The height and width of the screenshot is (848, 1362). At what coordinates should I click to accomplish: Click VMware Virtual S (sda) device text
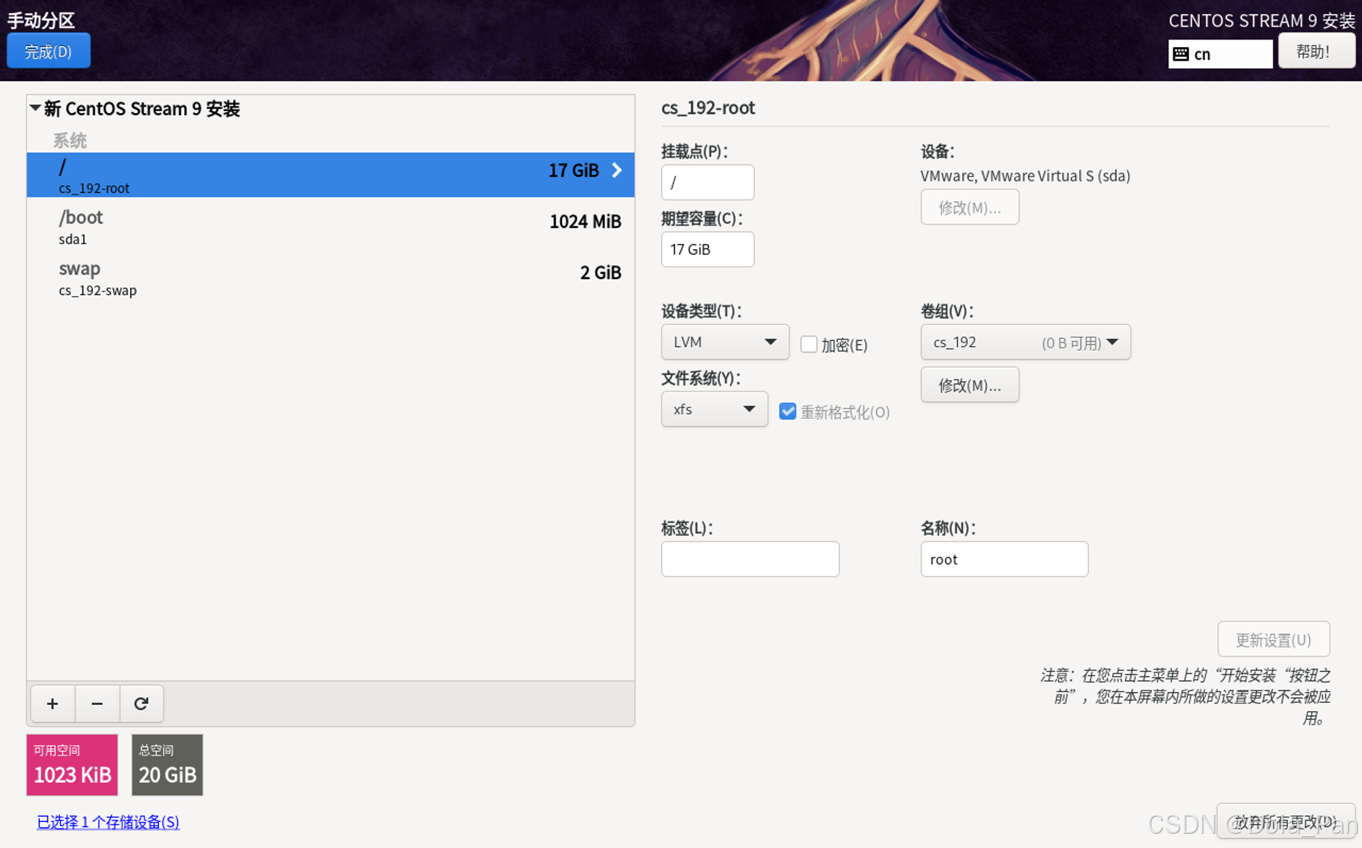tap(1026, 176)
